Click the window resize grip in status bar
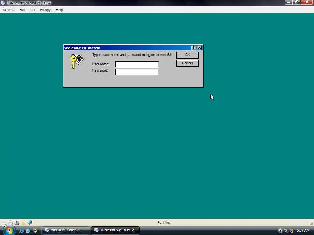Image resolution: width=314 pixels, height=235 pixels. [312, 223]
